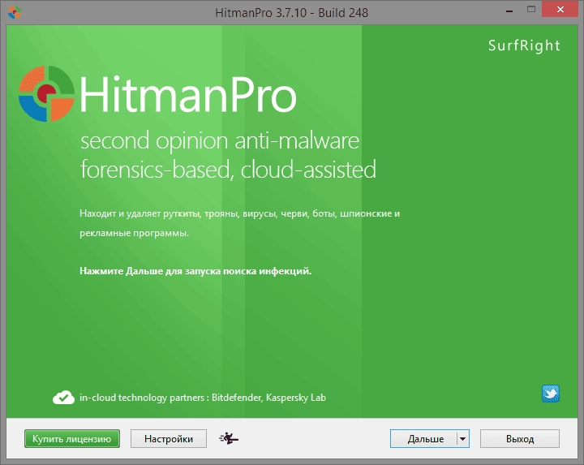Open Настройки settings button
This screenshot has height=465, width=584.
tap(169, 438)
